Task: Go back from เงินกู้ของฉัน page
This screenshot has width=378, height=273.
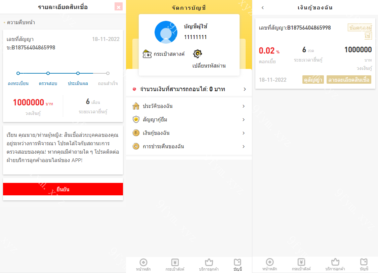Action: (x=263, y=8)
